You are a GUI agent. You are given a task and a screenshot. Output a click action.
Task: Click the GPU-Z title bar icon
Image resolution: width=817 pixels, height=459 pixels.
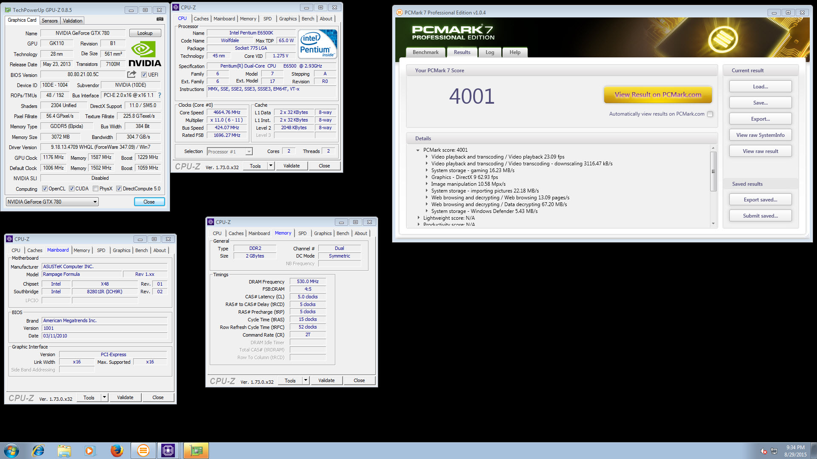point(9,10)
